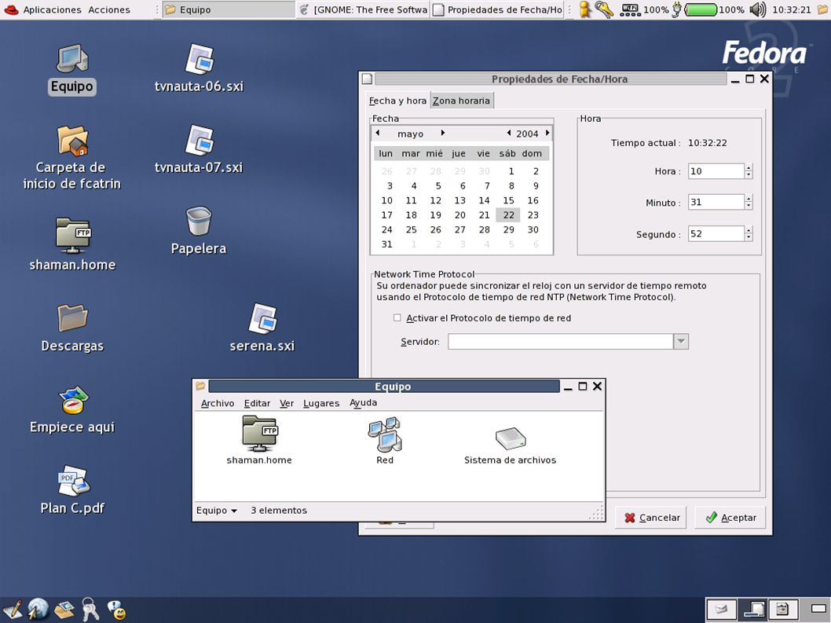
Task: Select day 15 in the calendar
Action: tap(508, 200)
